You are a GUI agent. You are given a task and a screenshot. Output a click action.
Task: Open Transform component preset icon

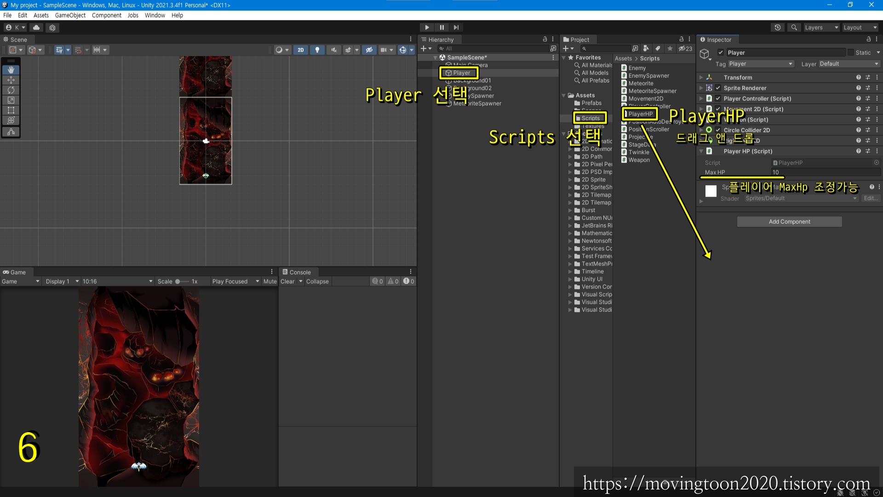tap(868, 77)
